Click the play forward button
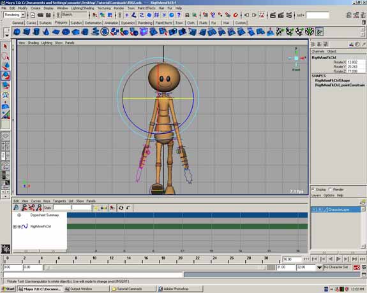This screenshot has width=367, height=293. click(338, 259)
